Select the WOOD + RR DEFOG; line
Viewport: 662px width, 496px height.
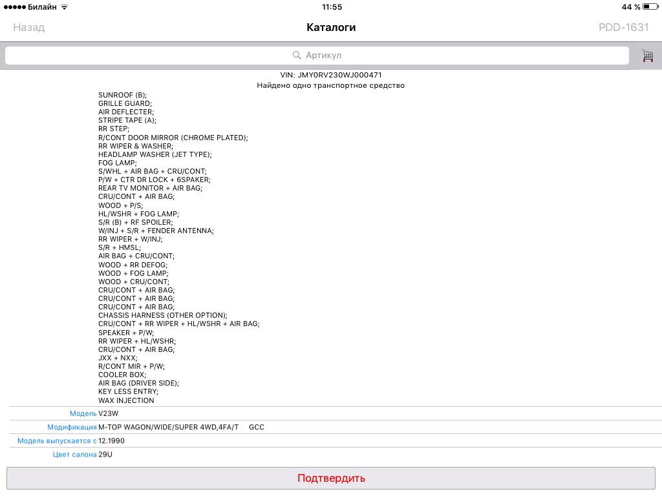coord(133,265)
